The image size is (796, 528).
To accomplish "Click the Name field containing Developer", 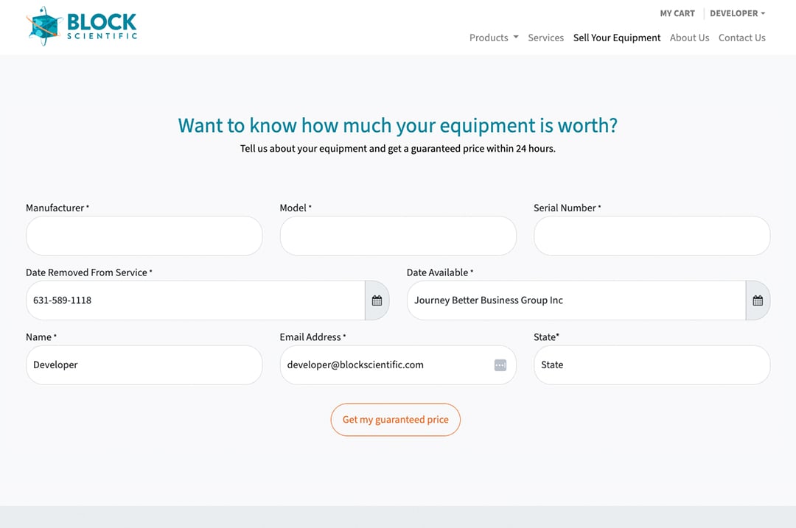I will (x=144, y=365).
